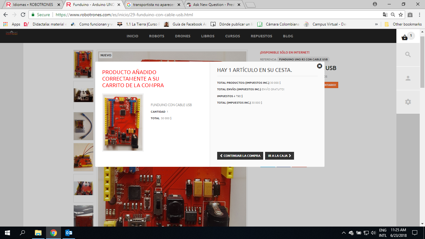Go to INICIO in the site menu

[x=133, y=36]
